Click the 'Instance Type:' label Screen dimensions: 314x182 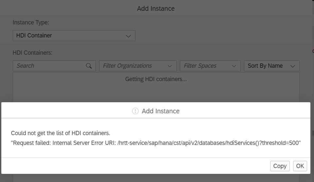(31, 22)
